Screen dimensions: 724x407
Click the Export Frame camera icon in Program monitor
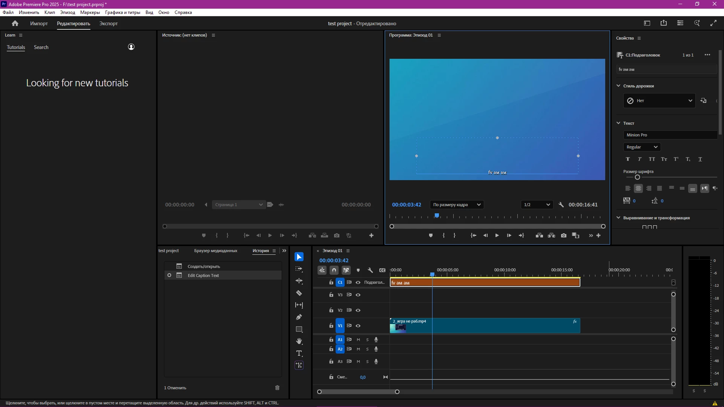[564, 236]
